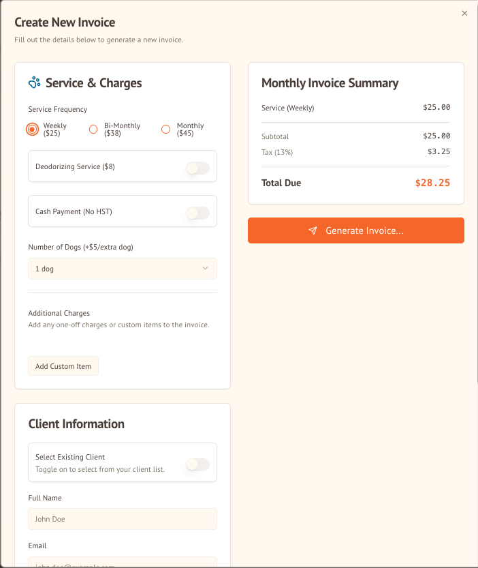Viewport: 478px width, 568px height.
Task: Select Monthly ($45) frequency option
Action: click(165, 129)
